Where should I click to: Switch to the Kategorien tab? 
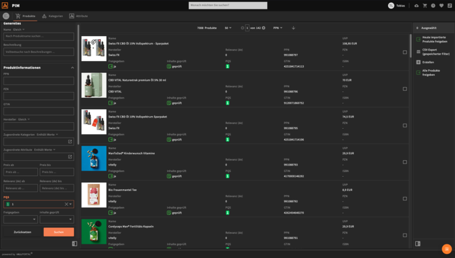[x=53, y=16]
